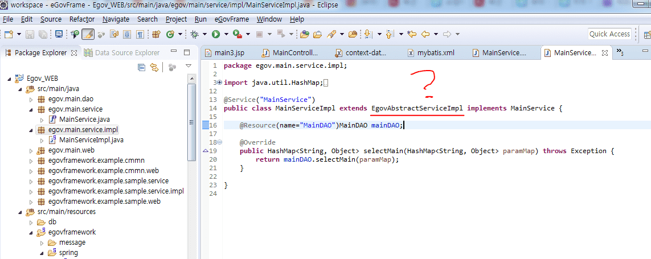Image resolution: width=651 pixels, height=259 pixels.
Task: Toggle Link with Editor in Package Explorer
Action: click(x=154, y=67)
